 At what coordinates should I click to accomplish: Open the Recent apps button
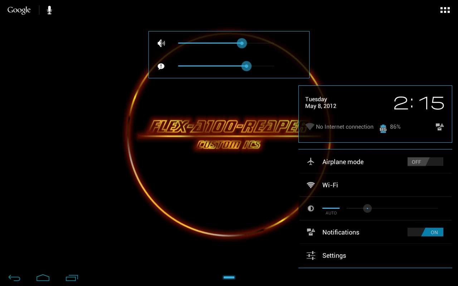72,278
